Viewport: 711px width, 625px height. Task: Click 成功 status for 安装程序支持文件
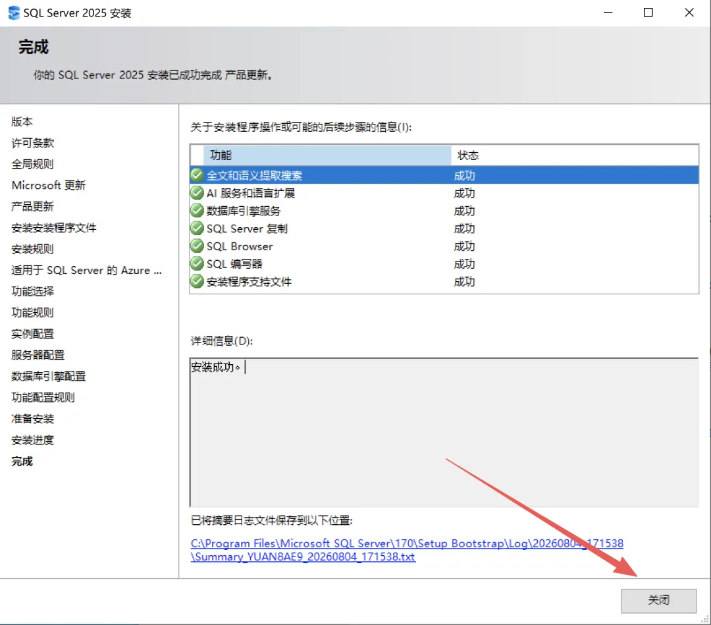pyautogui.click(x=464, y=282)
